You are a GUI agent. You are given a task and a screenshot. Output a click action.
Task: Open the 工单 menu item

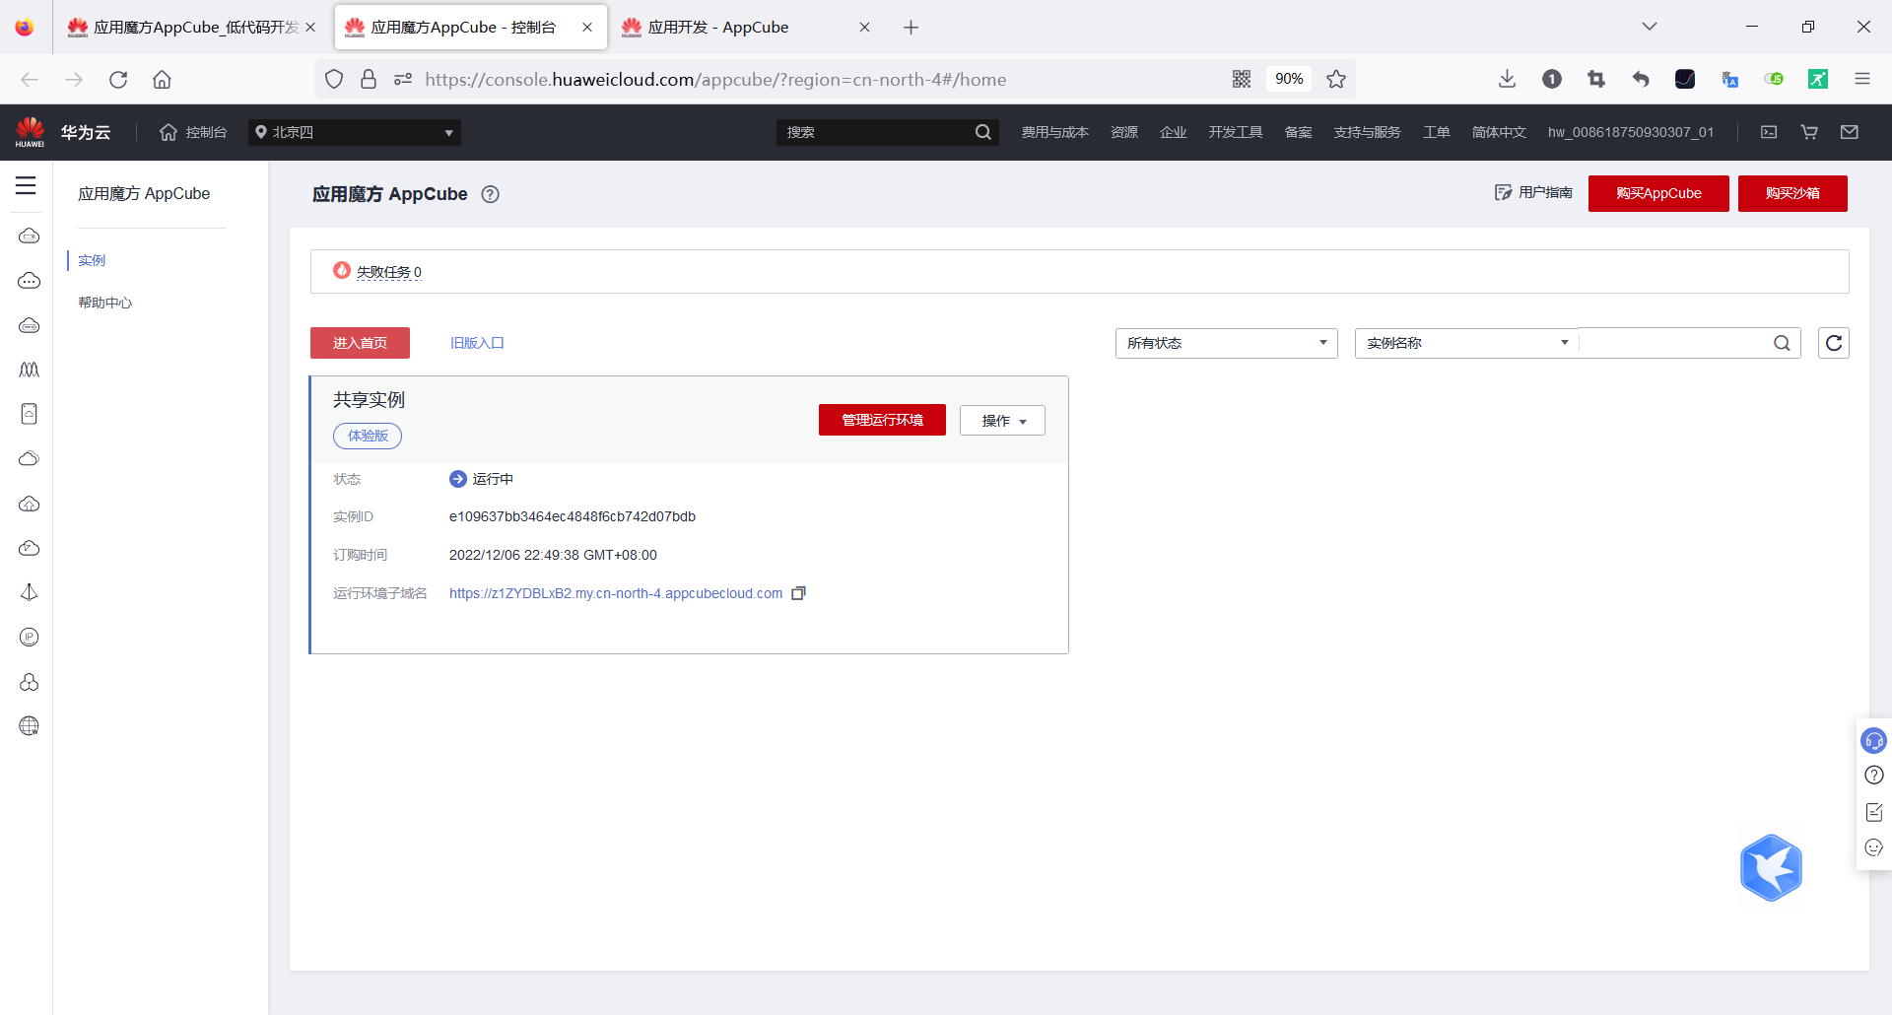pyautogui.click(x=1436, y=132)
